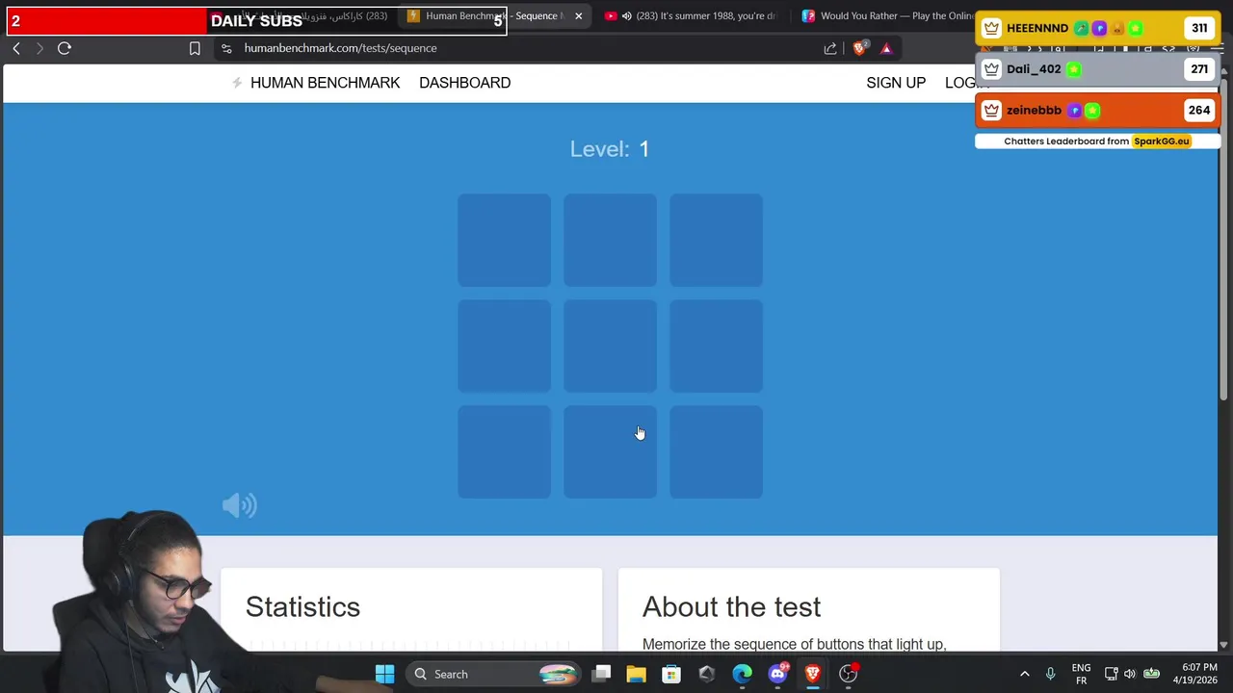The image size is (1233, 693).
Task: Click the site settings icon in the address bar
Action: coord(225,48)
